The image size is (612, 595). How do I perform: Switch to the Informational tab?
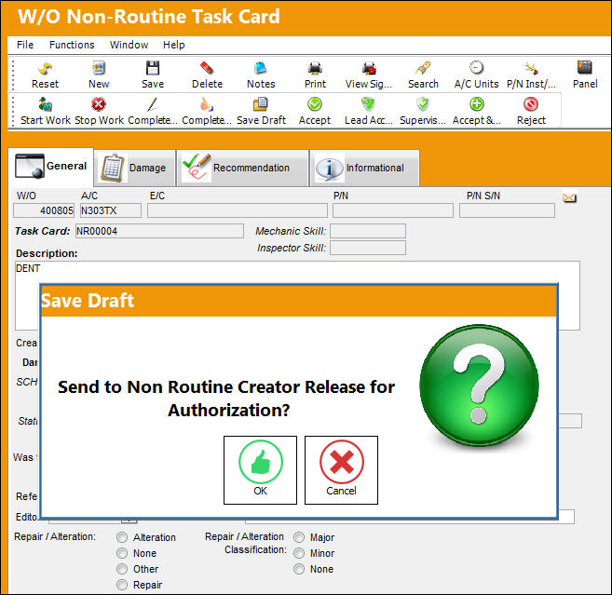pos(365,168)
